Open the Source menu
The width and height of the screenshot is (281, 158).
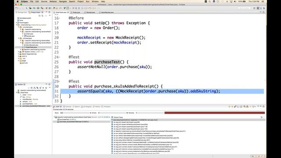pos(44,1)
